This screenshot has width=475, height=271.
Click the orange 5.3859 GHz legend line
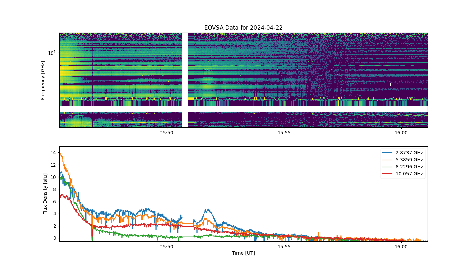tap(388, 160)
